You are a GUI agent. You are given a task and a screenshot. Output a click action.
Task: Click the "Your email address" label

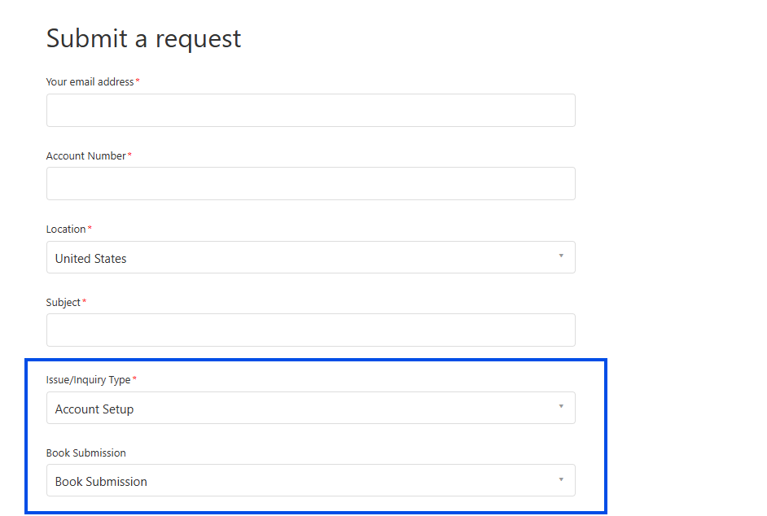90,82
